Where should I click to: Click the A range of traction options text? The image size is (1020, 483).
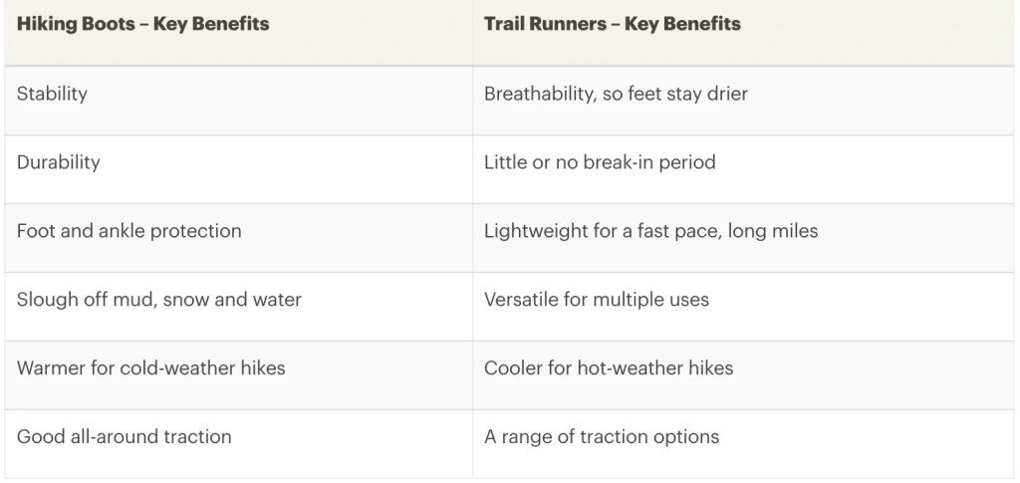tap(602, 437)
